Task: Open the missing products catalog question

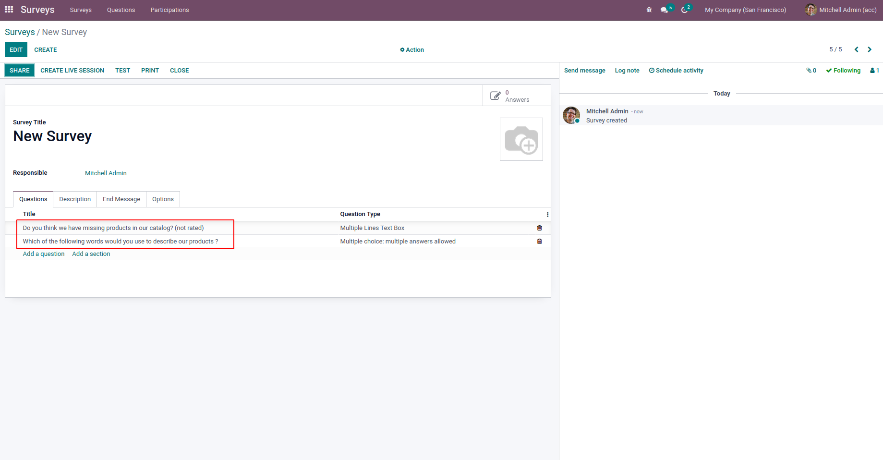Action: pos(113,228)
